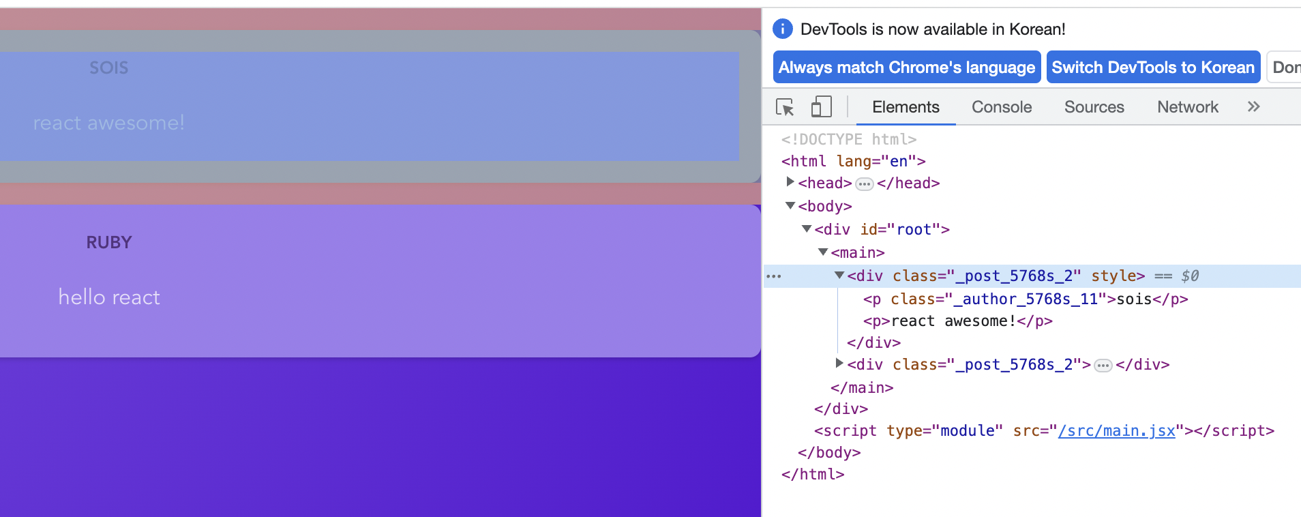
Task: Select the closing </html> tag line
Action: pos(813,474)
